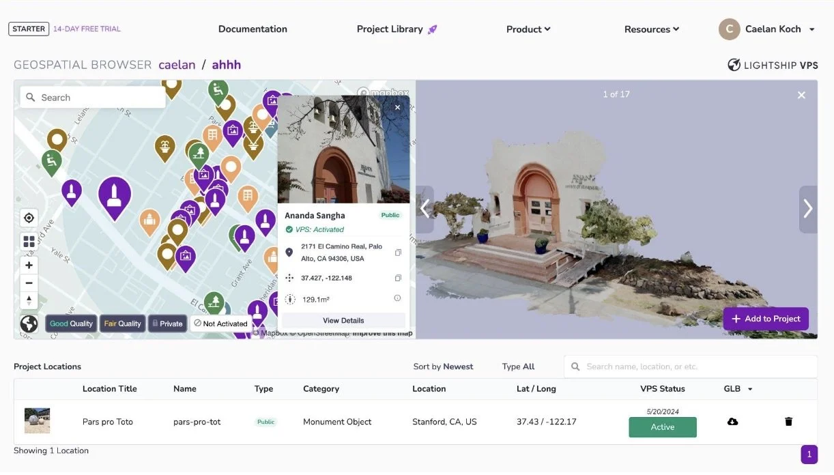Viewport: 834px width, 475px height.
Task: Click the VPS: Activated status text
Action: [x=319, y=229]
